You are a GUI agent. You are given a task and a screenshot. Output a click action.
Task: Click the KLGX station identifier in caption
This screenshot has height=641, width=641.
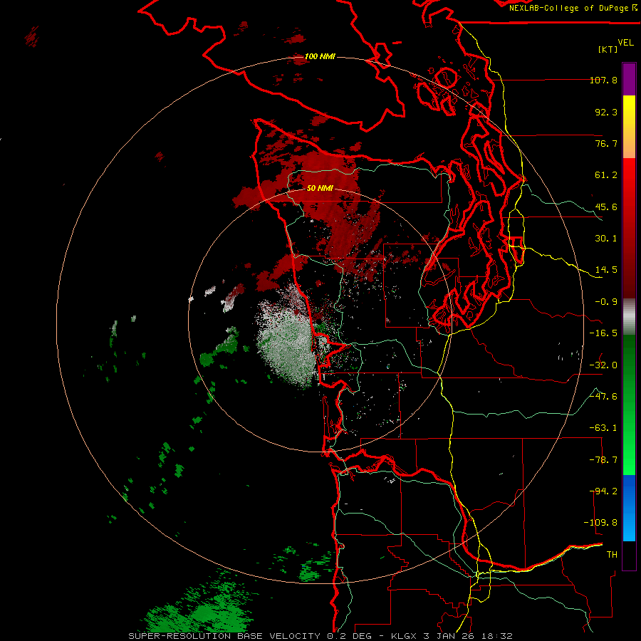coord(405,636)
